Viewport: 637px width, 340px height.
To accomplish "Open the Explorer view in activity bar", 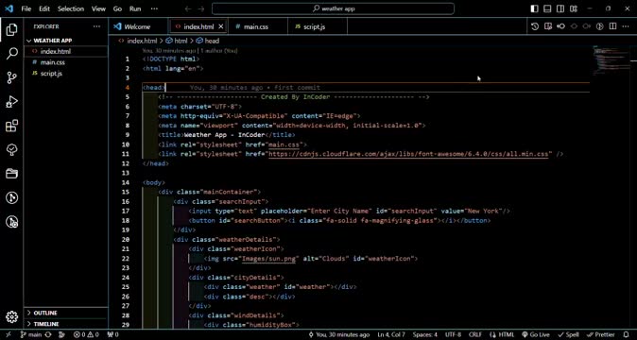I will [x=11, y=29].
